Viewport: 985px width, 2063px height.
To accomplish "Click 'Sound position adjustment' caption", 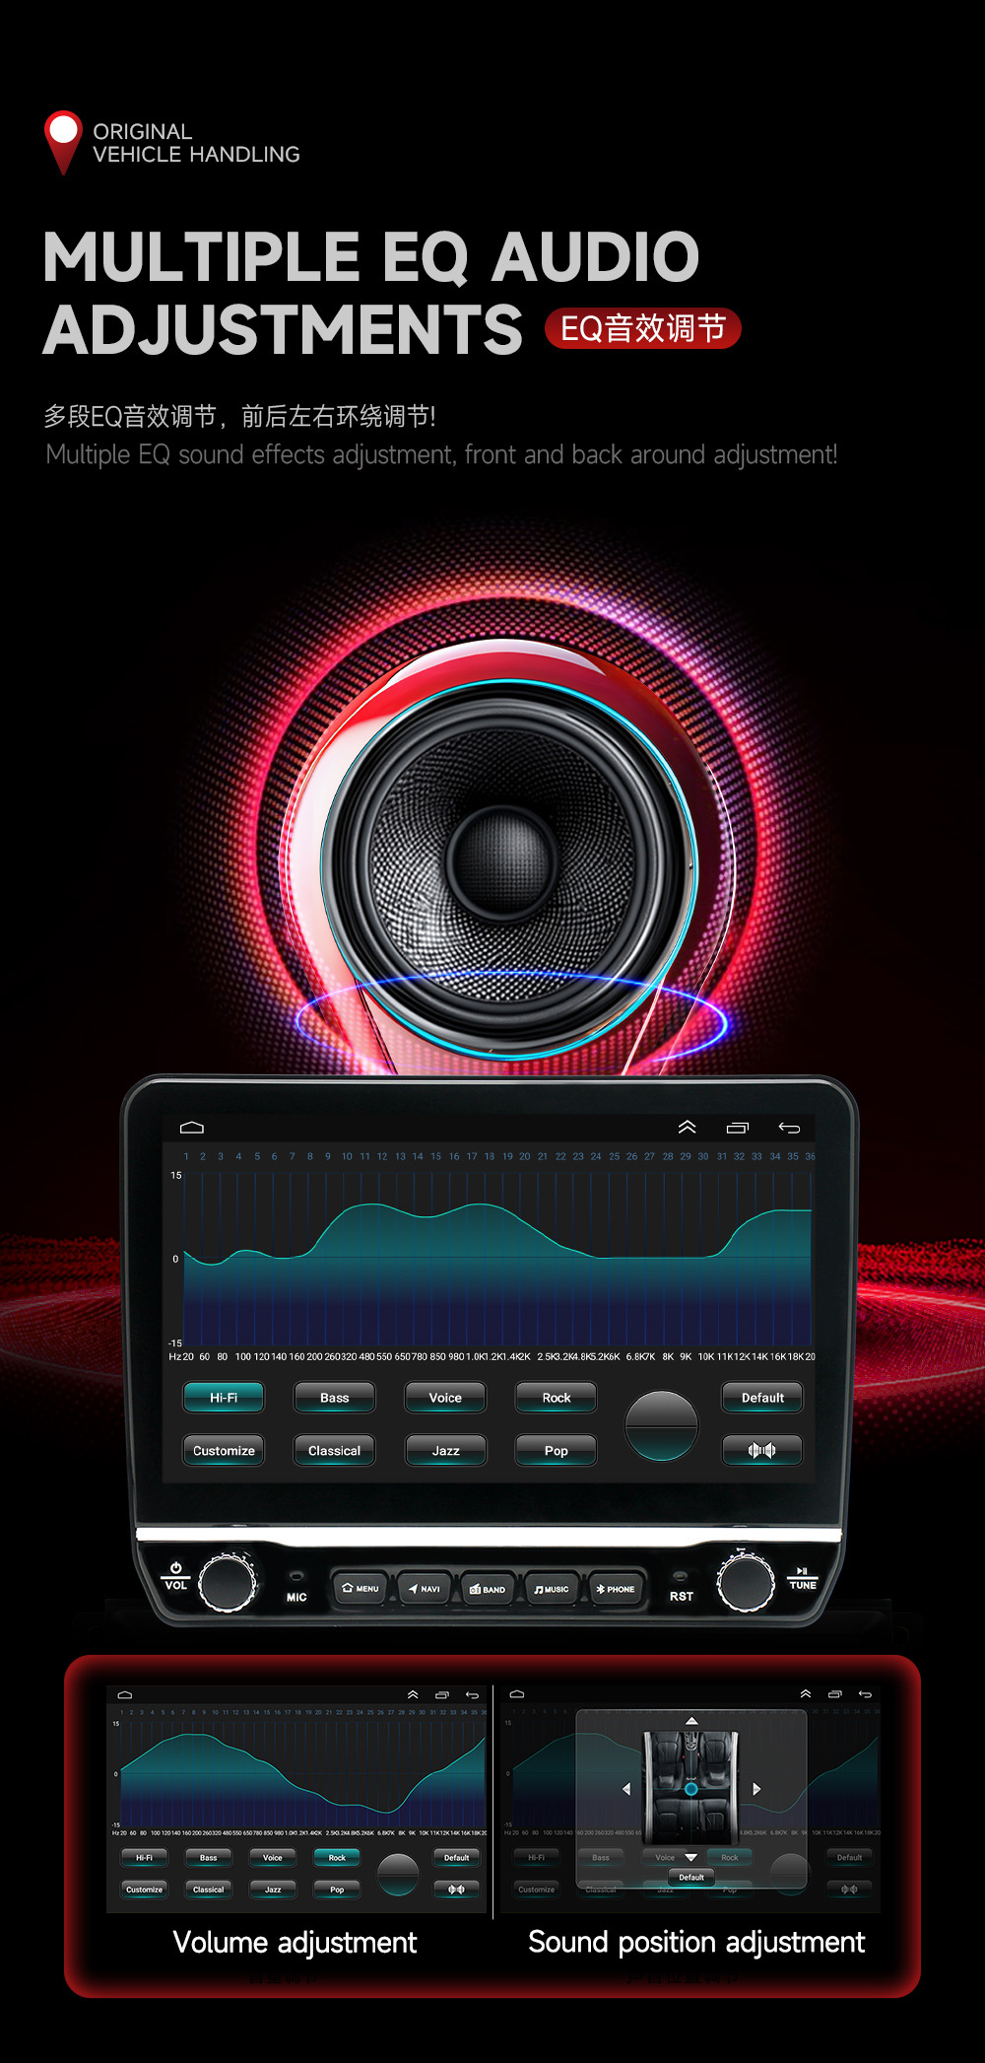I will point(696,1943).
